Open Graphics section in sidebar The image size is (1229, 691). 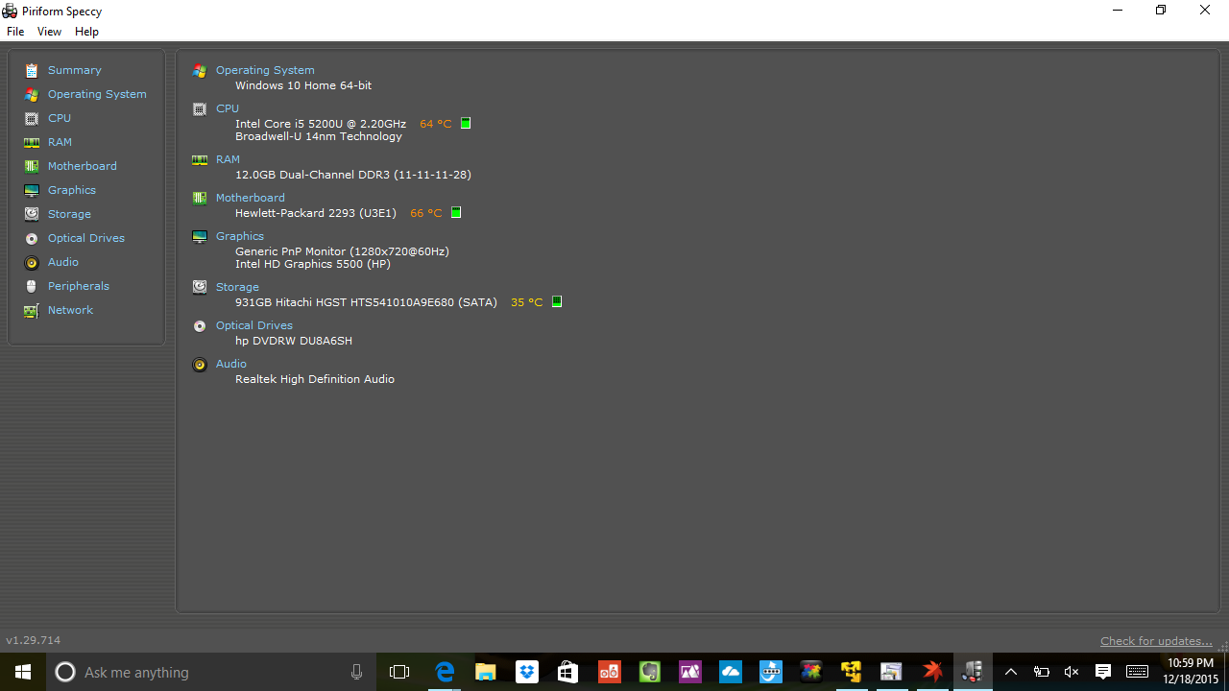(x=72, y=190)
